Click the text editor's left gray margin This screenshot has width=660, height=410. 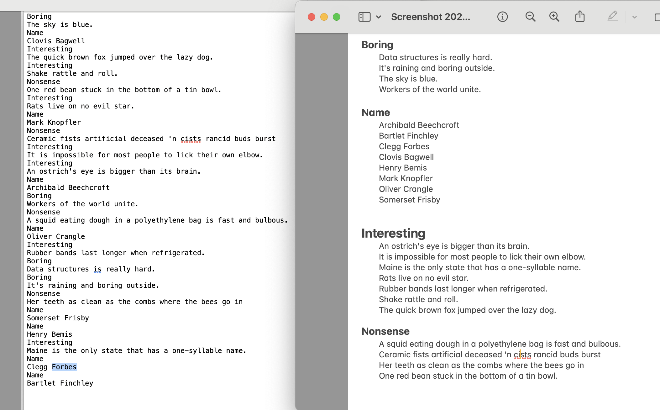[x=11, y=204]
